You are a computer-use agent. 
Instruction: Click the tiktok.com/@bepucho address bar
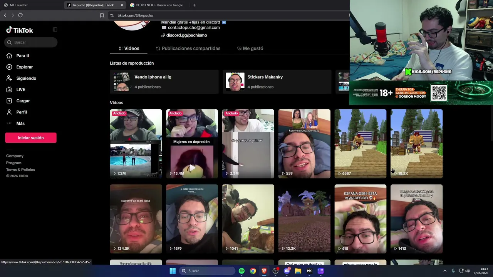click(x=135, y=15)
